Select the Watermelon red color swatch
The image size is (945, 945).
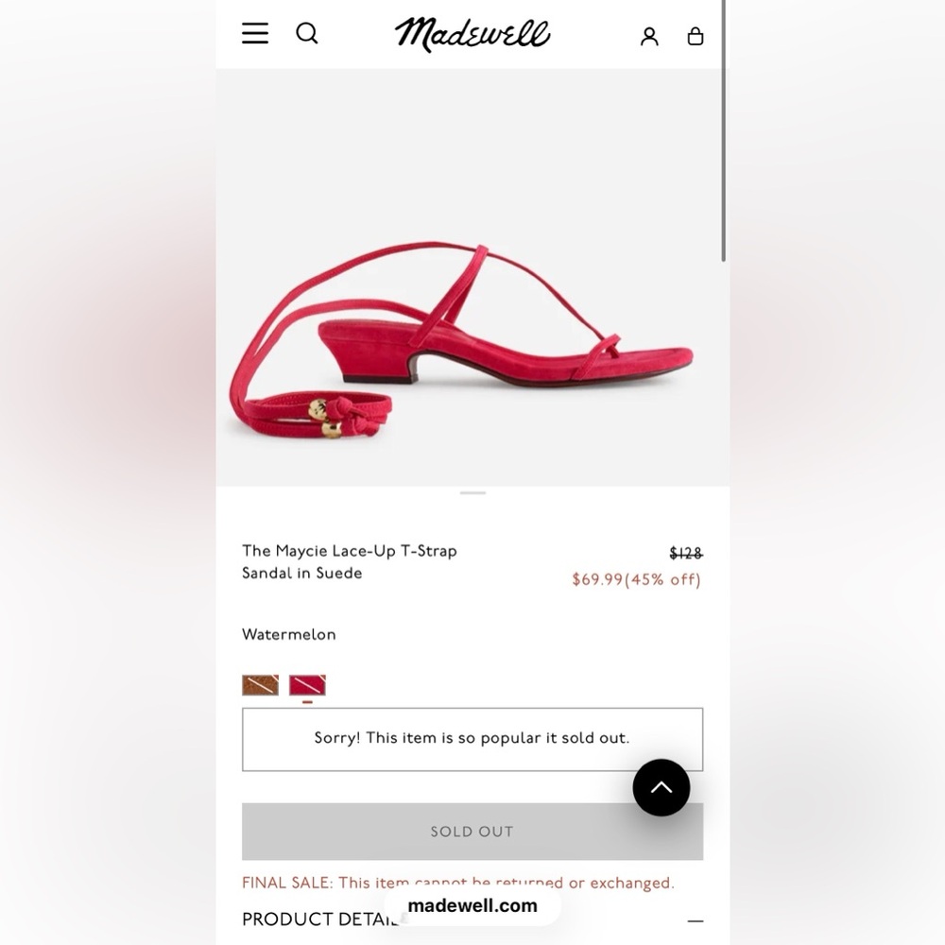tap(307, 685)
